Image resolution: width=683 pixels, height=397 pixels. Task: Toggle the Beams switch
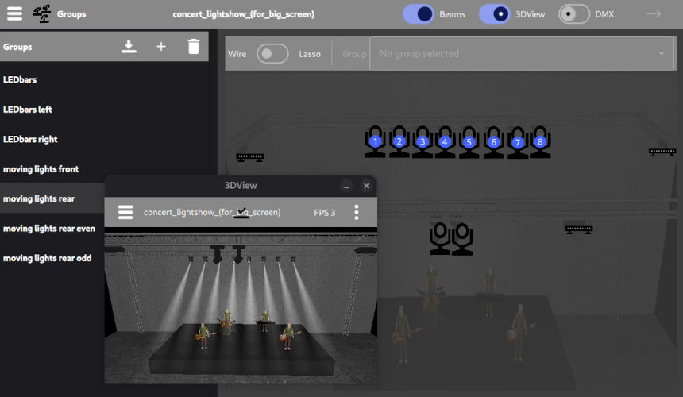pos(419,14)
